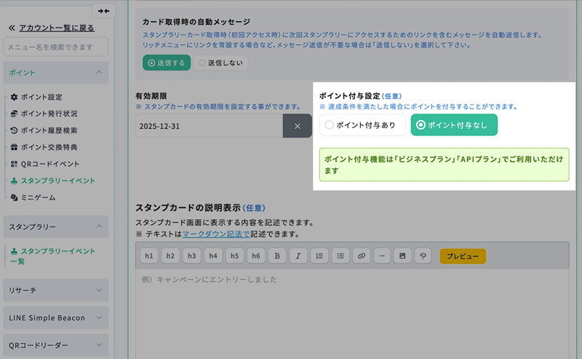Clear the expiration date with the X button
Screen dimensions: 582x359
click(297, 126)
